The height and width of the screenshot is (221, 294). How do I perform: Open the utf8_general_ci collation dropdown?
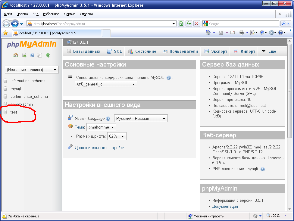coord(106,84)
